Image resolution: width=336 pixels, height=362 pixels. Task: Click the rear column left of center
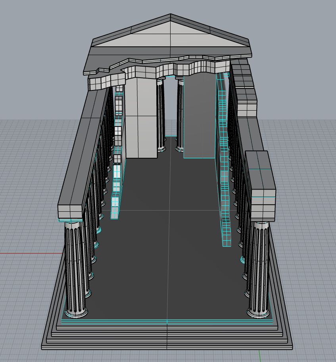coord(161,115)
